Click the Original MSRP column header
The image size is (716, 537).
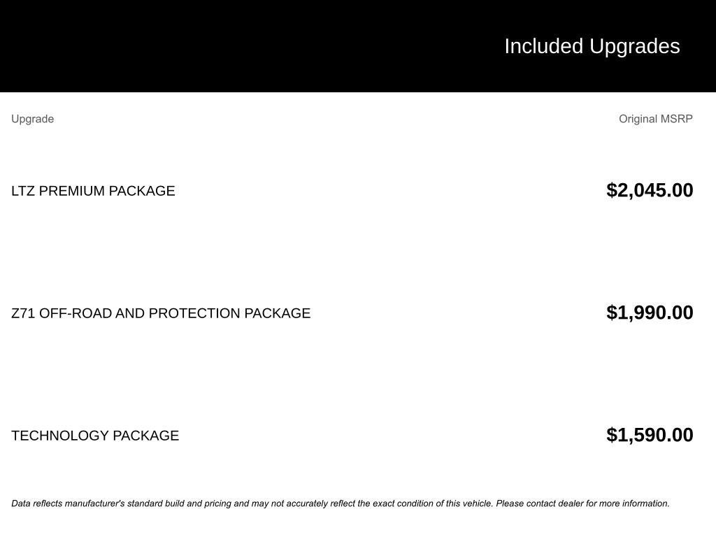pyautogui.click(x=655, y=119)
